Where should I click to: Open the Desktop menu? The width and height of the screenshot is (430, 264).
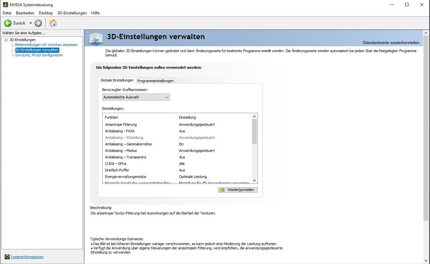[46, 13]
